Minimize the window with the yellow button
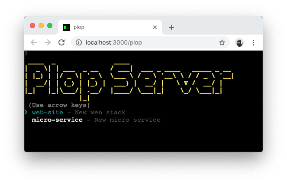This screenshot has height=184, width=287. click(x=41, y=26)
